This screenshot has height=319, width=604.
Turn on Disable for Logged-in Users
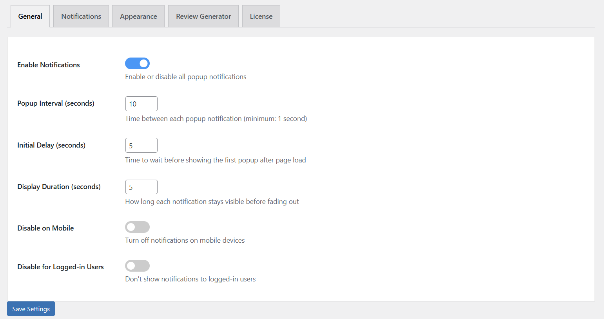point(137,266)
